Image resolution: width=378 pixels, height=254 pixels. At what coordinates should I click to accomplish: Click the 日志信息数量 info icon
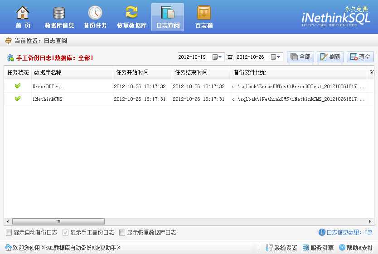pos(322,232)
